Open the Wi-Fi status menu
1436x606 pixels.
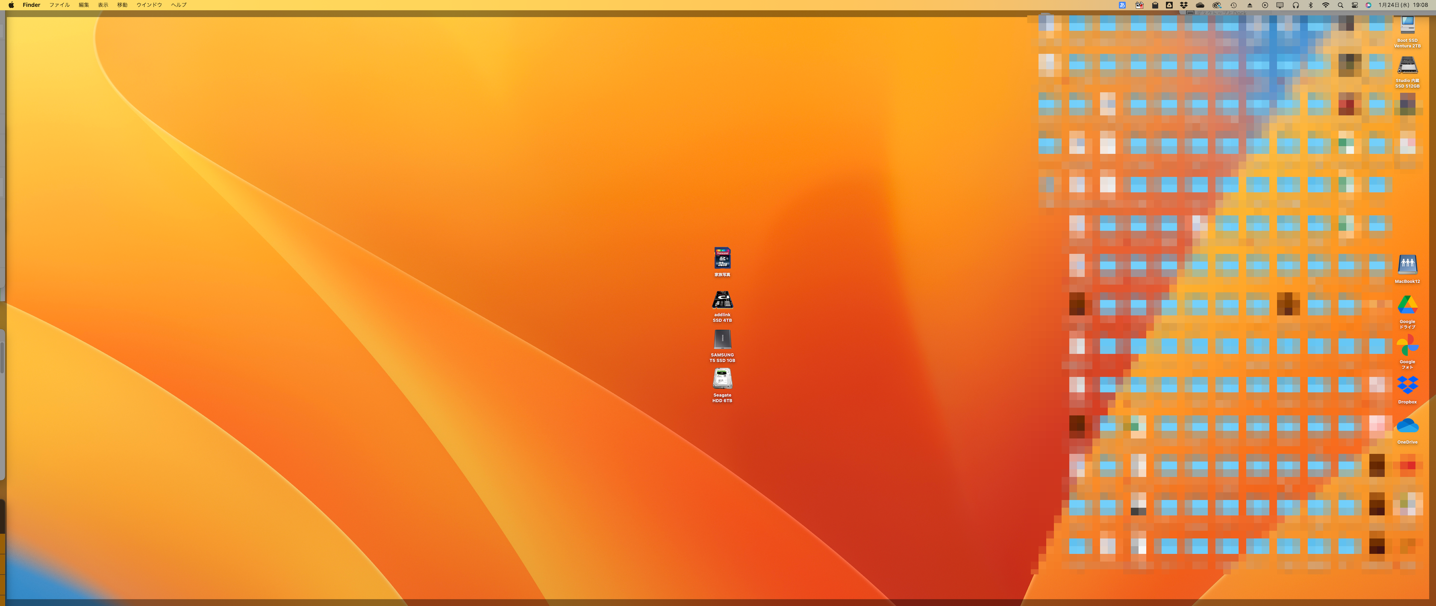point(1326,5)
